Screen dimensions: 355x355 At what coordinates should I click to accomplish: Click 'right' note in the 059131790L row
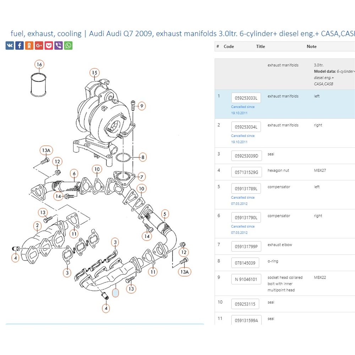coord(318,216)
